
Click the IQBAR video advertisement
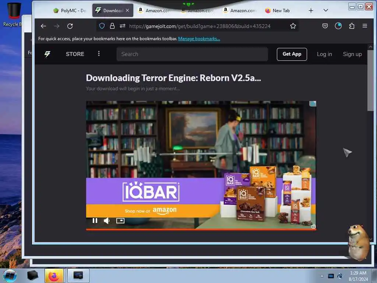tap(201, 165)
